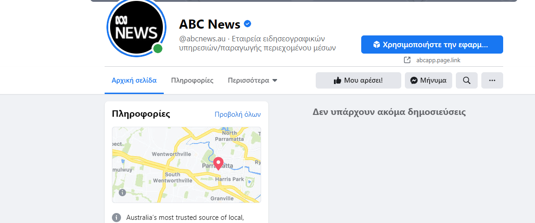Like the page with Μου αρέσει!
Screen dimensions: 535x223
[358, 80]
